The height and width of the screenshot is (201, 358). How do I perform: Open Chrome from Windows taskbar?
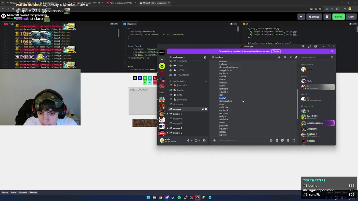pos(161,198)
